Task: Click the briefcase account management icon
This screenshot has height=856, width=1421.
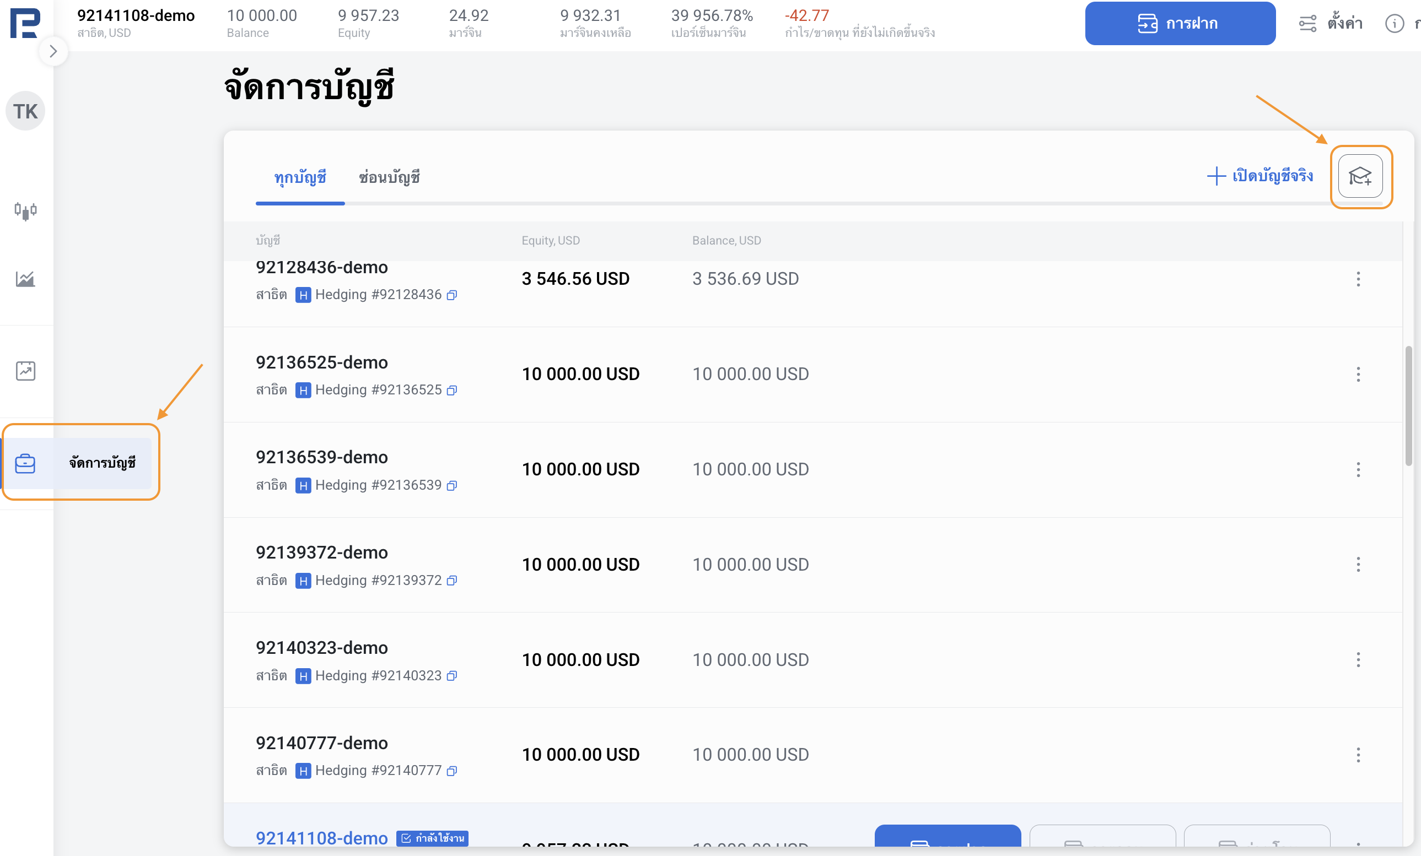Action: tap(25, 463)
